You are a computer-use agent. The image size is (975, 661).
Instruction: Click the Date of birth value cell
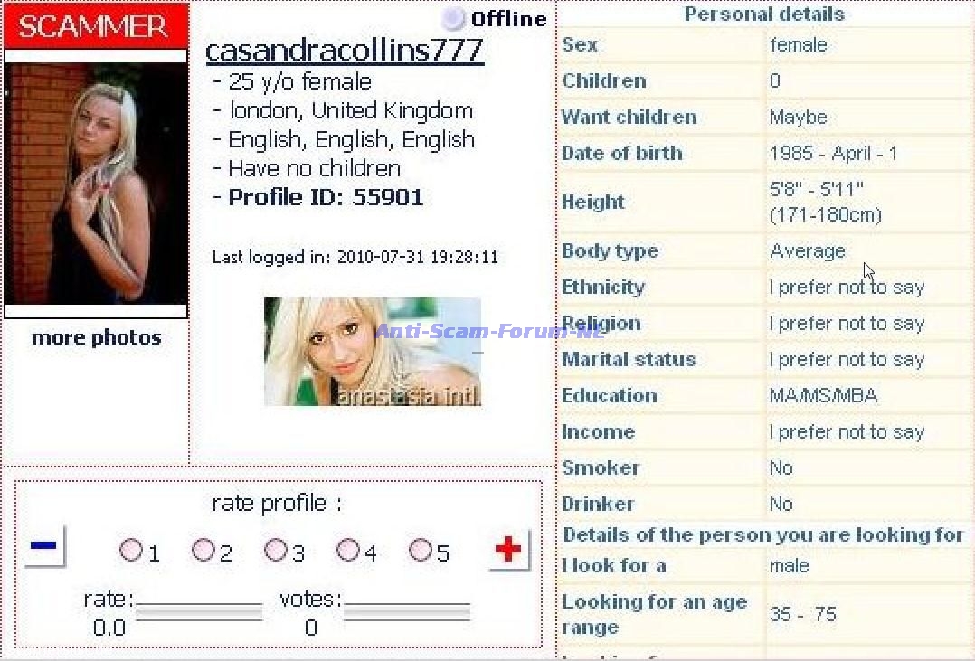tap(833, 154)
